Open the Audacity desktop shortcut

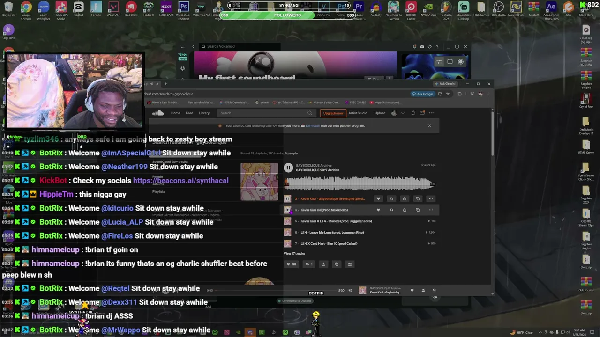376,9
